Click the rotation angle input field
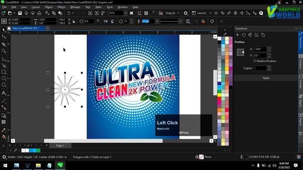The height and width of the screenshot is (170, 303). 89,21
